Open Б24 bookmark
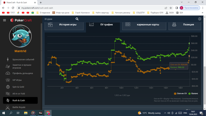206x116 pixels. click(x=180, y=13)
